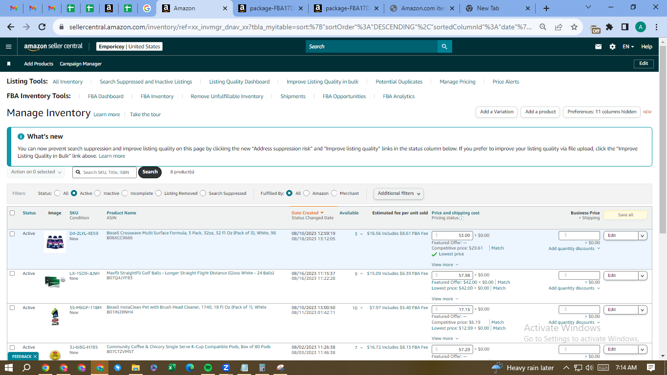Open the Seller Central hamburger menu

(8, 46)
